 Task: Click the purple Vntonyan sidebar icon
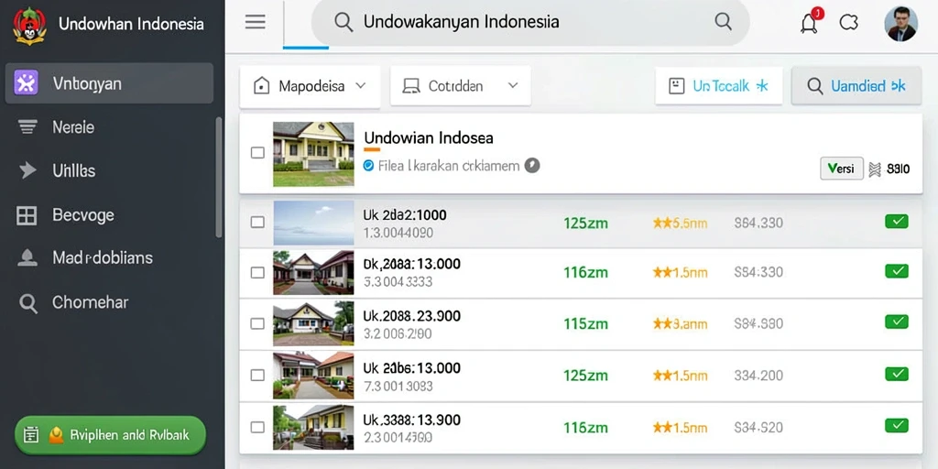[x=26, y=83]
